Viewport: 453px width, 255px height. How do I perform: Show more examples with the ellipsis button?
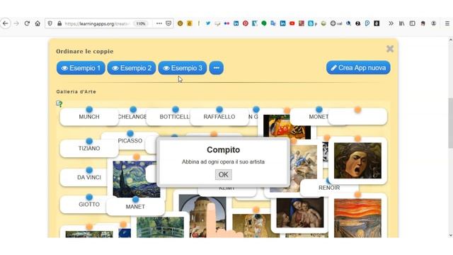[217, 68]
